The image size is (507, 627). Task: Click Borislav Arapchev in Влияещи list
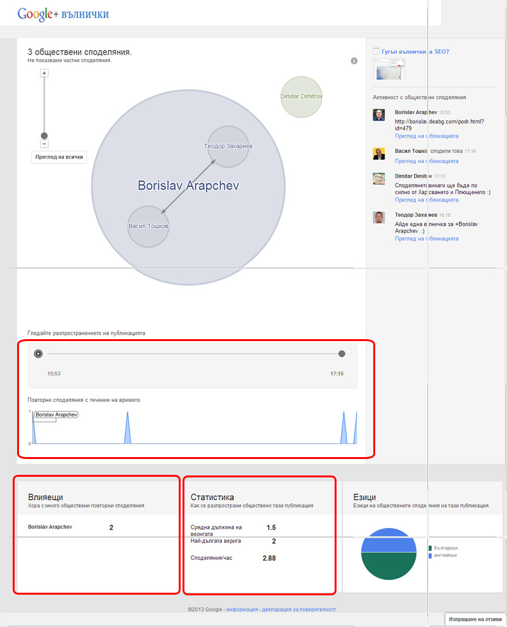[50, 527]
